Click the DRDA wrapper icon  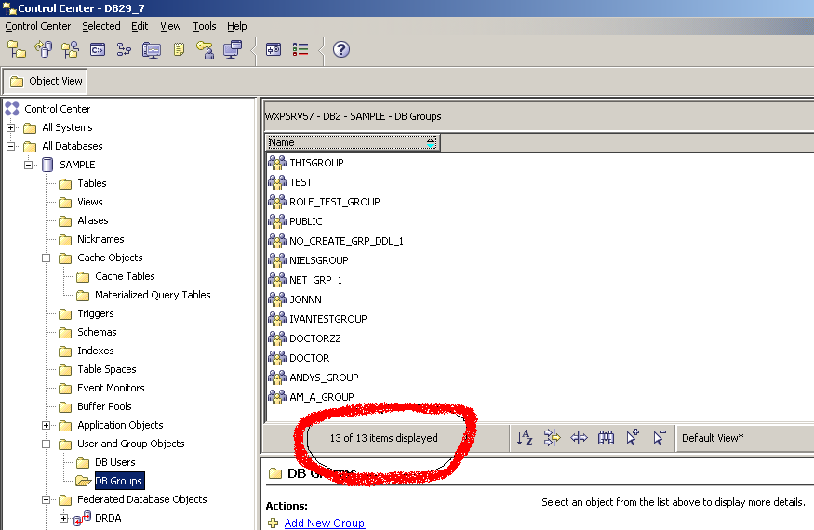click(x=82, y=518)
